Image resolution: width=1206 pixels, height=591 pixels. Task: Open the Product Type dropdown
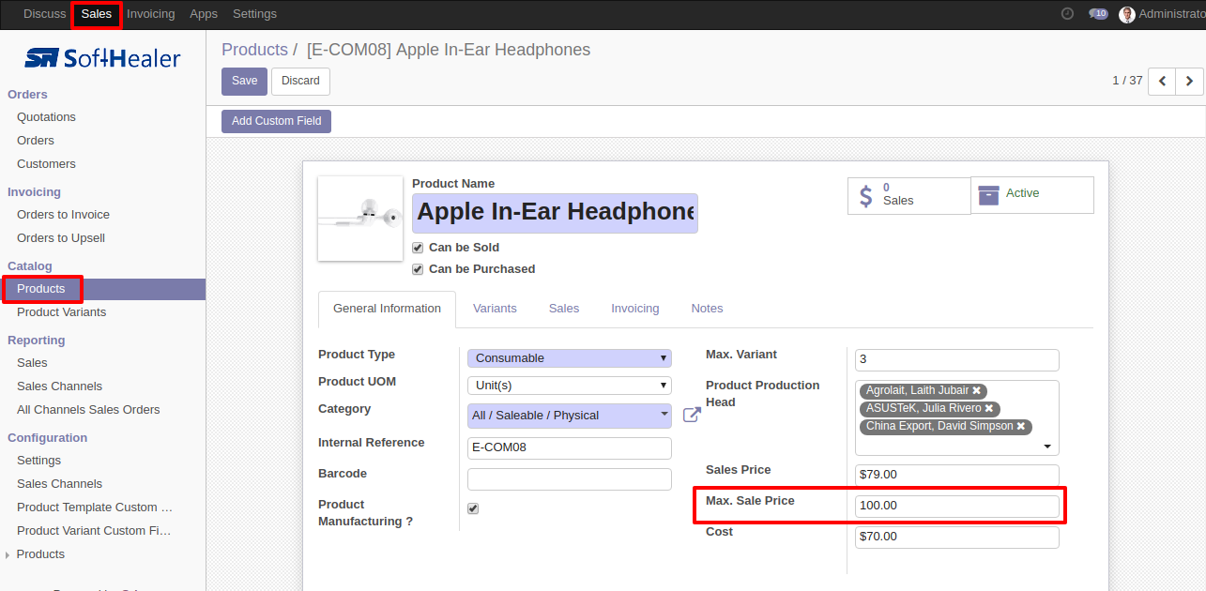click(570, 358)
